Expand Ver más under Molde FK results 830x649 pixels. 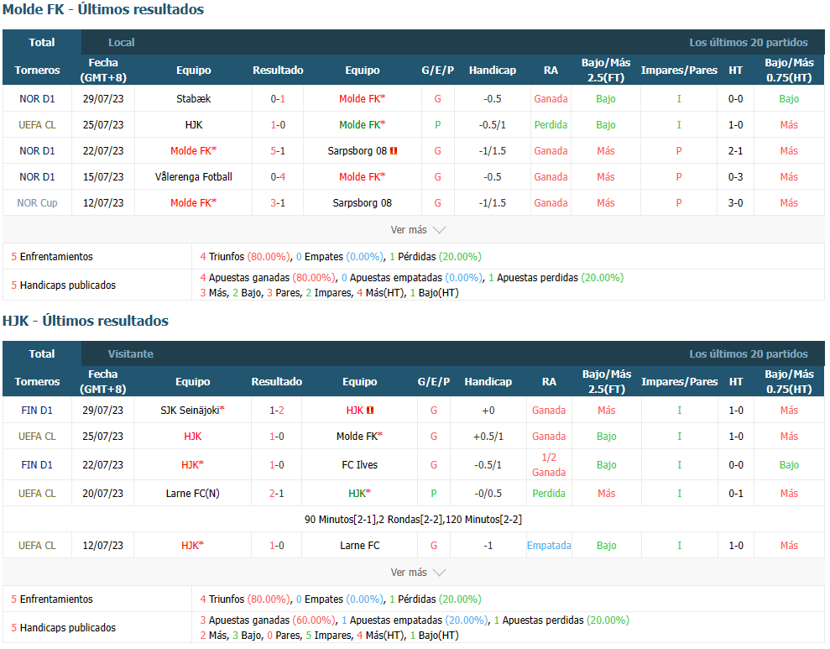point(418,230)
